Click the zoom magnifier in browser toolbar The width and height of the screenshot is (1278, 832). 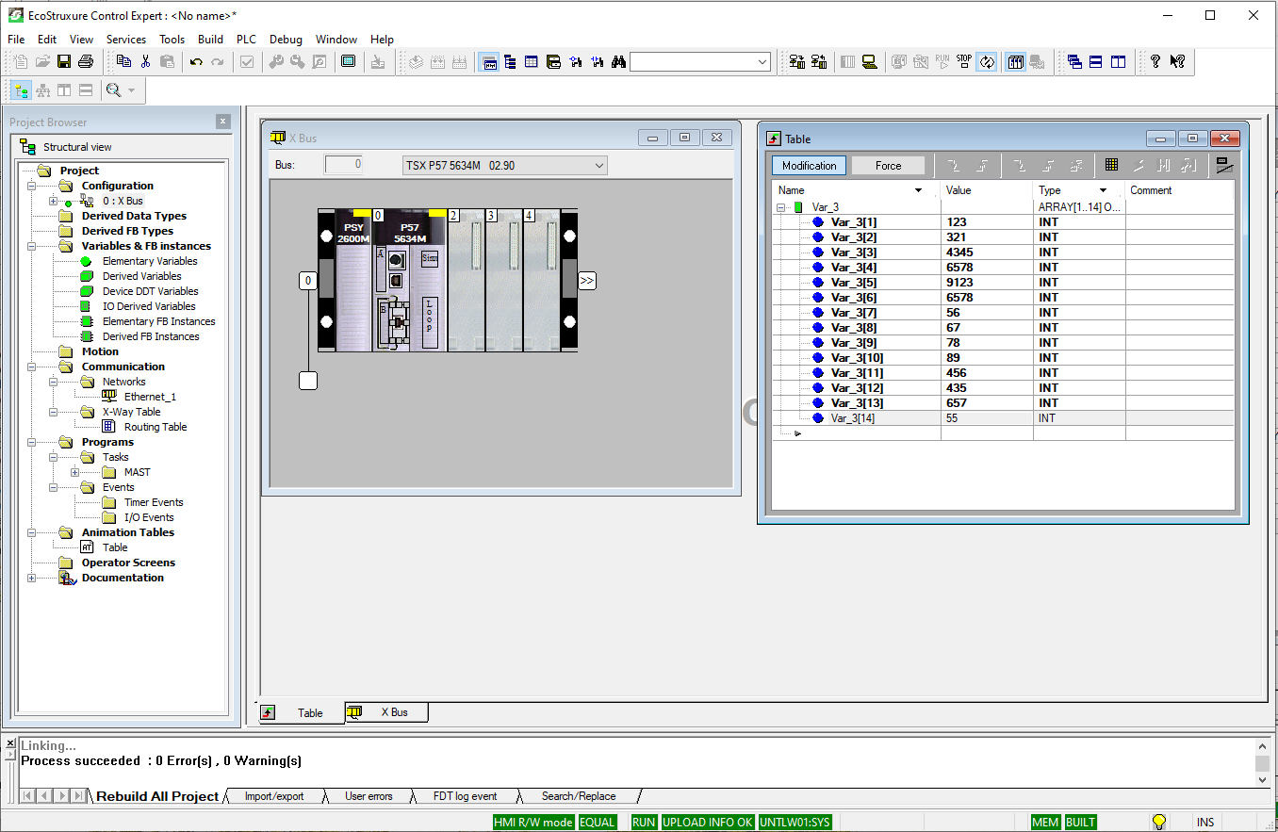tap(114, 90)
